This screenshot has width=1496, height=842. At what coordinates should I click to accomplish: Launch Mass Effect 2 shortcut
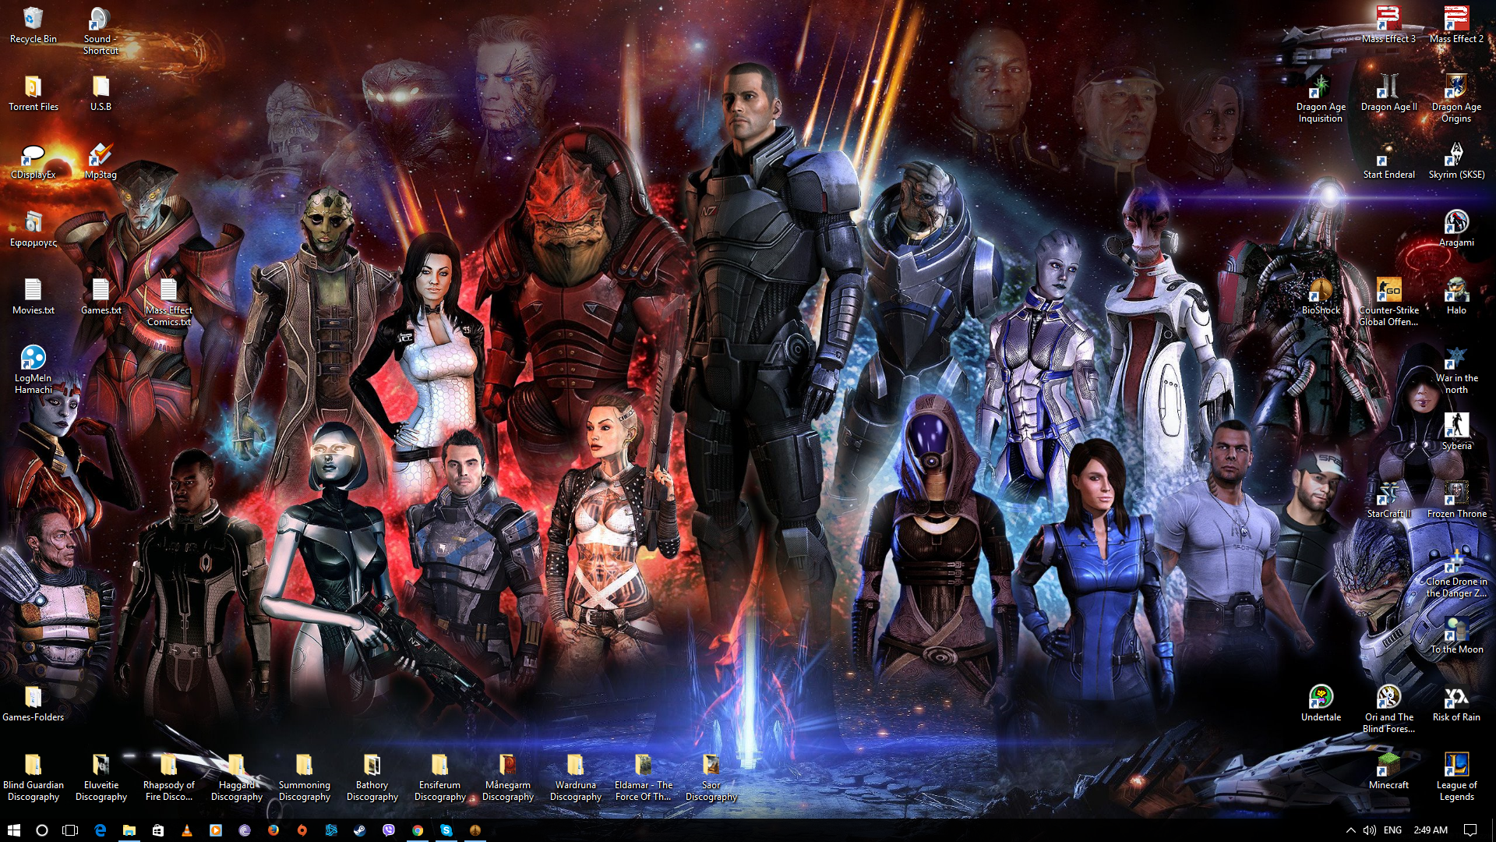(1456, 25)
